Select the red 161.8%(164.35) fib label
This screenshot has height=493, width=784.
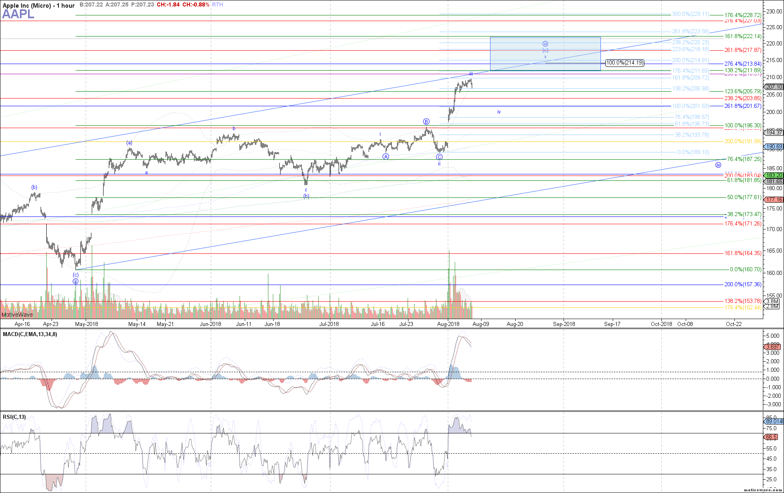pos(743,253)
